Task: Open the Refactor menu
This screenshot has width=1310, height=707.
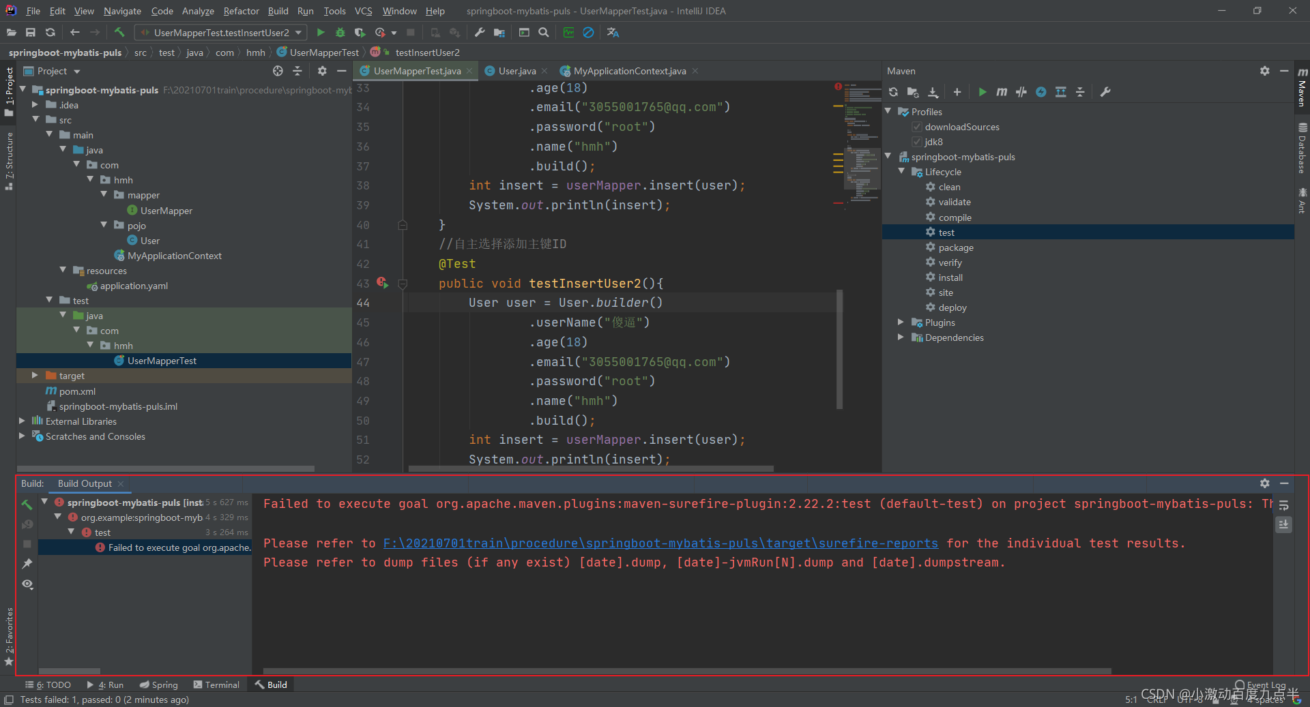Action: tap(241, 11)
